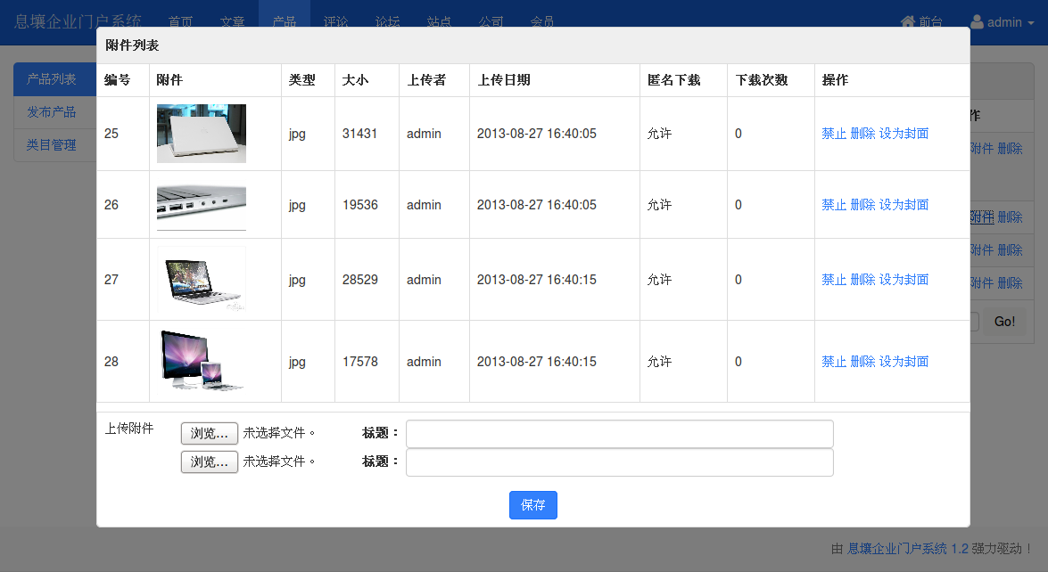Open the 息壤企业门户系统 1.2 footer link

pyautogui.click(x=907, y=549)
